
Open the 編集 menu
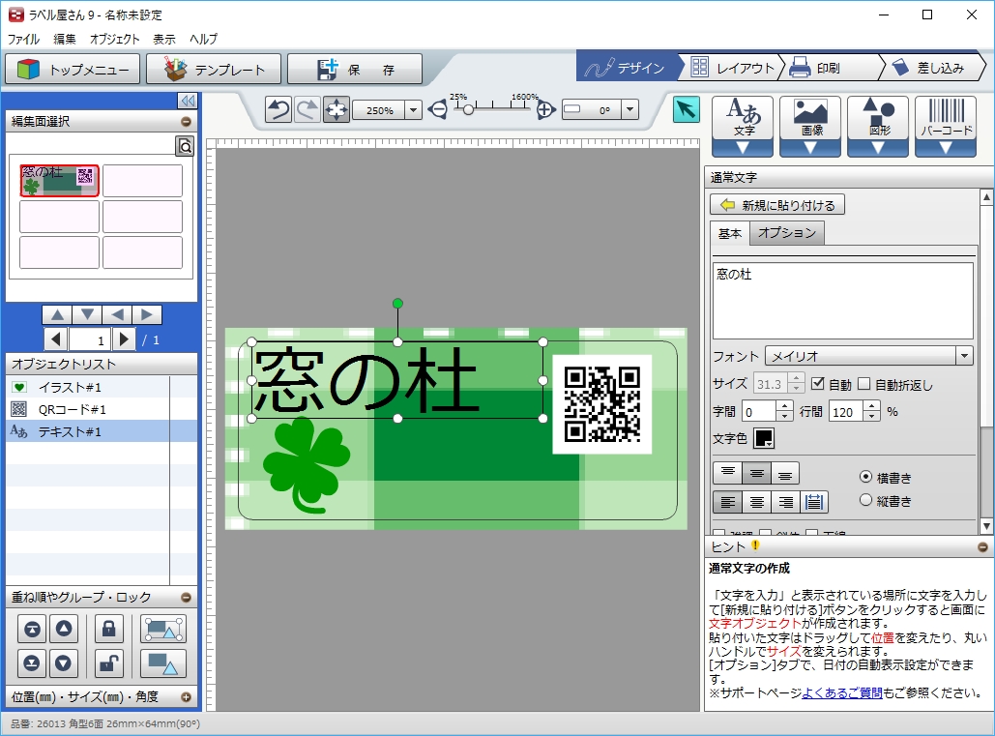(x=64, y=39)
